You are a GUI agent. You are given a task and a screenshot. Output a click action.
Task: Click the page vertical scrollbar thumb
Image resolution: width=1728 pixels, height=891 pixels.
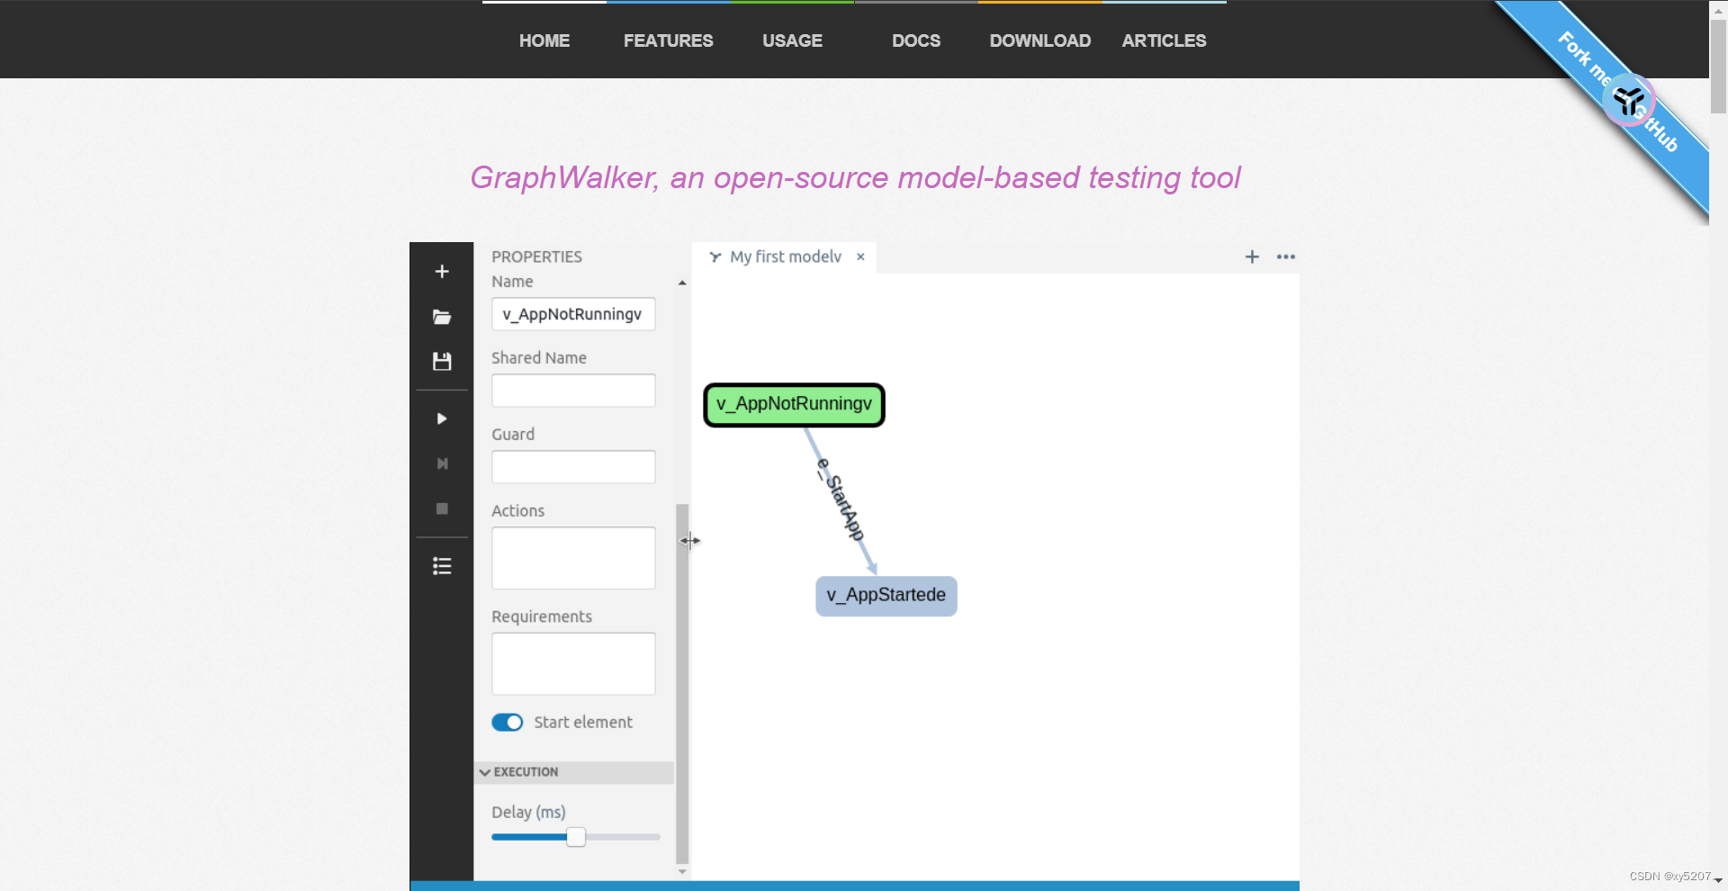(1718, 65)
